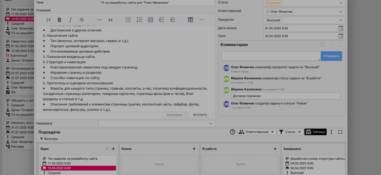Open help for the Subtasks panel
The image size is (381, 175).
click(x=233, y=132)
